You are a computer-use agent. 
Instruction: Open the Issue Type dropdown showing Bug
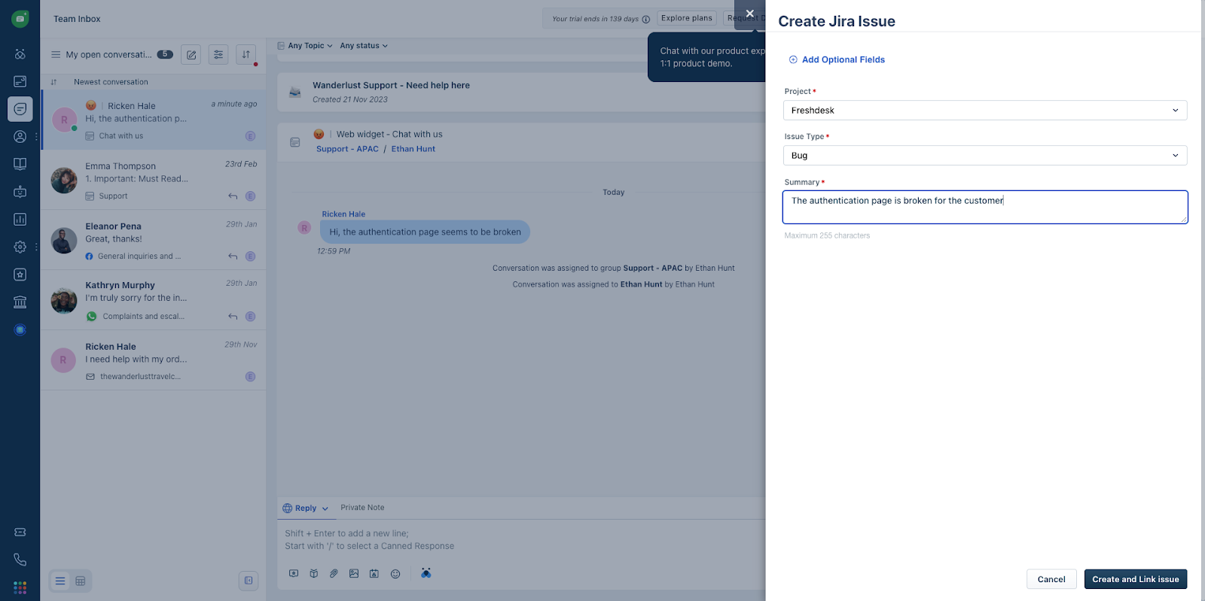pos(985,156)
